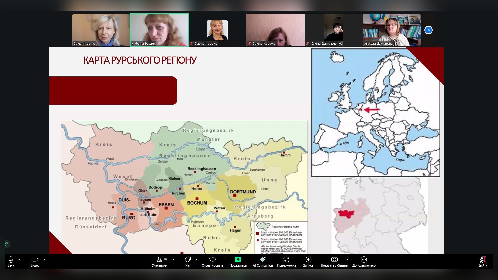Click the green Поделиться share screen button
This screenshot has width=498, height=280.
238,260
